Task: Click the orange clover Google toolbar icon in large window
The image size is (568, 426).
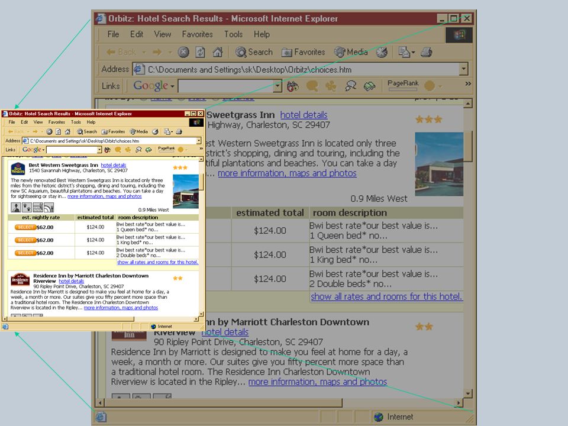Action: point(331,86)
